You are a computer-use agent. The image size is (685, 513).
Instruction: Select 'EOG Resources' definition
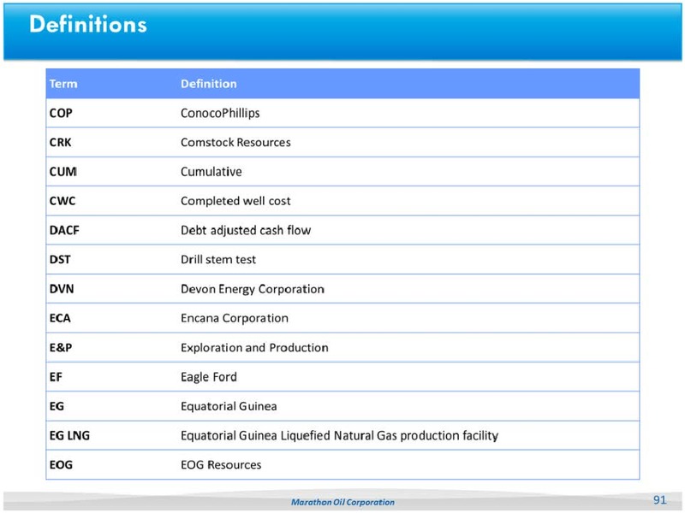pos(221,464)
